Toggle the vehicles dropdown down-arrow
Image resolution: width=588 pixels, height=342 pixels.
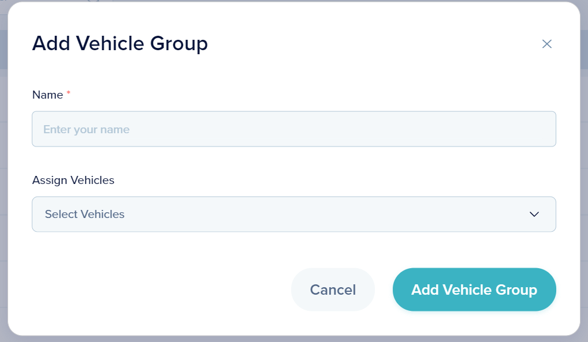click(534, 215)
